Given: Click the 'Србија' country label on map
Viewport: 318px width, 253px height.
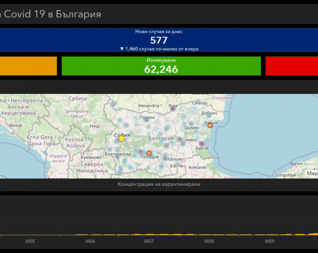Looking at the screenshot, I should pyautogui.click(x=78, y=98).
